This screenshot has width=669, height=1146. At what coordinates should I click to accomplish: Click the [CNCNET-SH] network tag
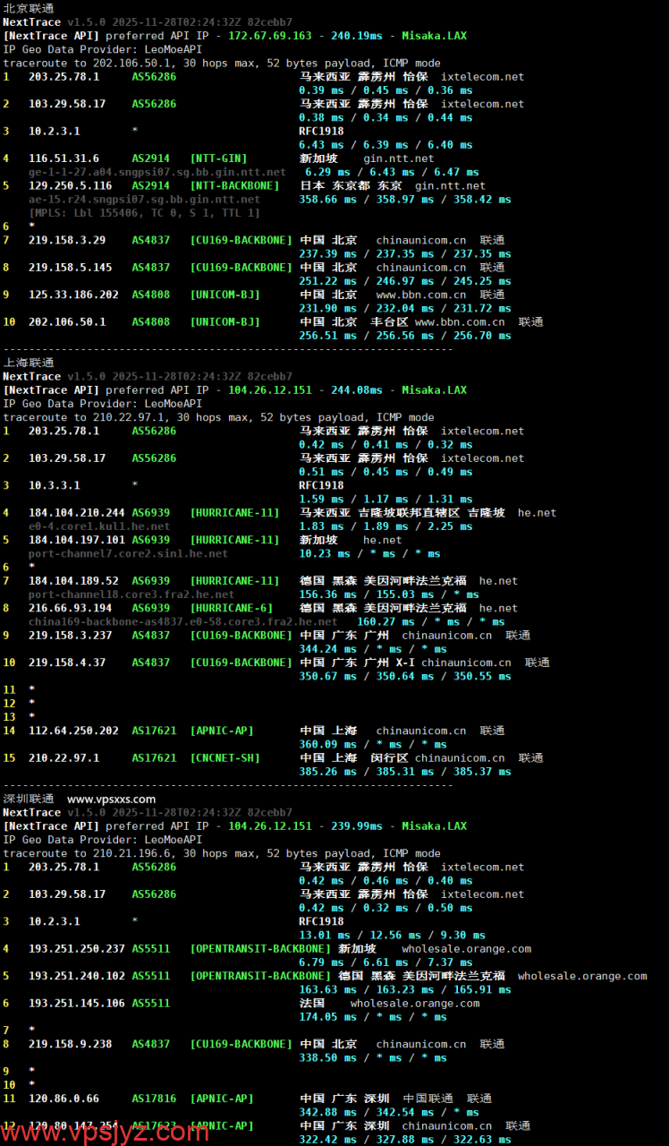(224, 758)
